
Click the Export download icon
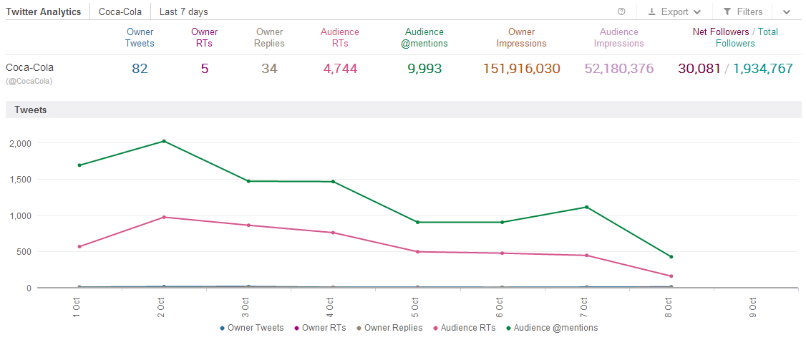[x=652, y=11]
